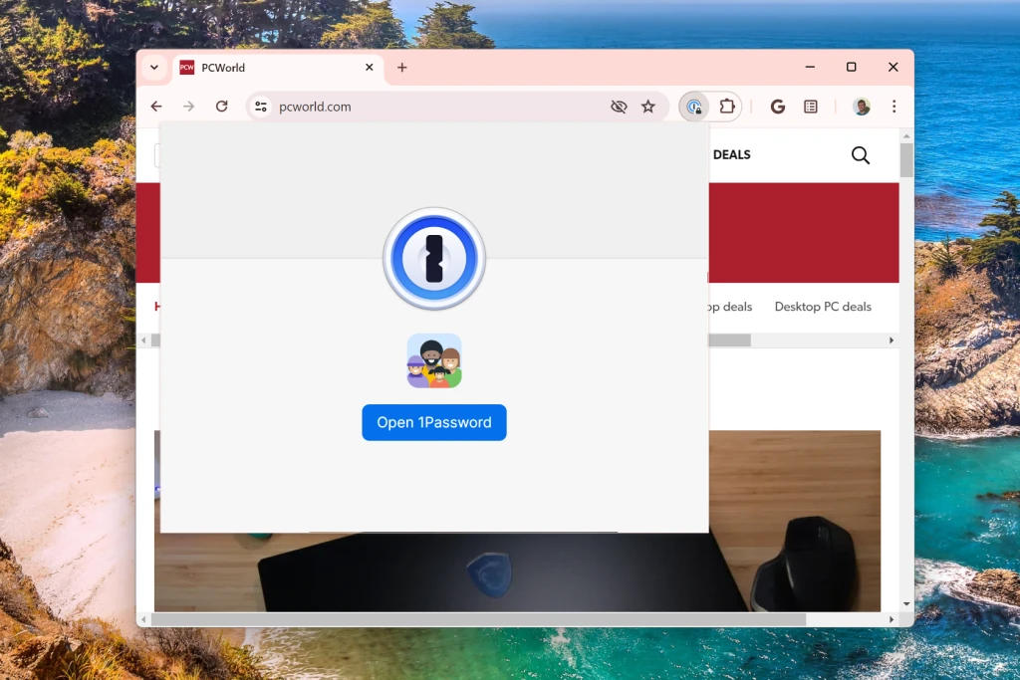Image resolution: width=1020 pixels, height=680 pixels.
Task: Open the reading mode side panel icon
Action: (811, 107)
